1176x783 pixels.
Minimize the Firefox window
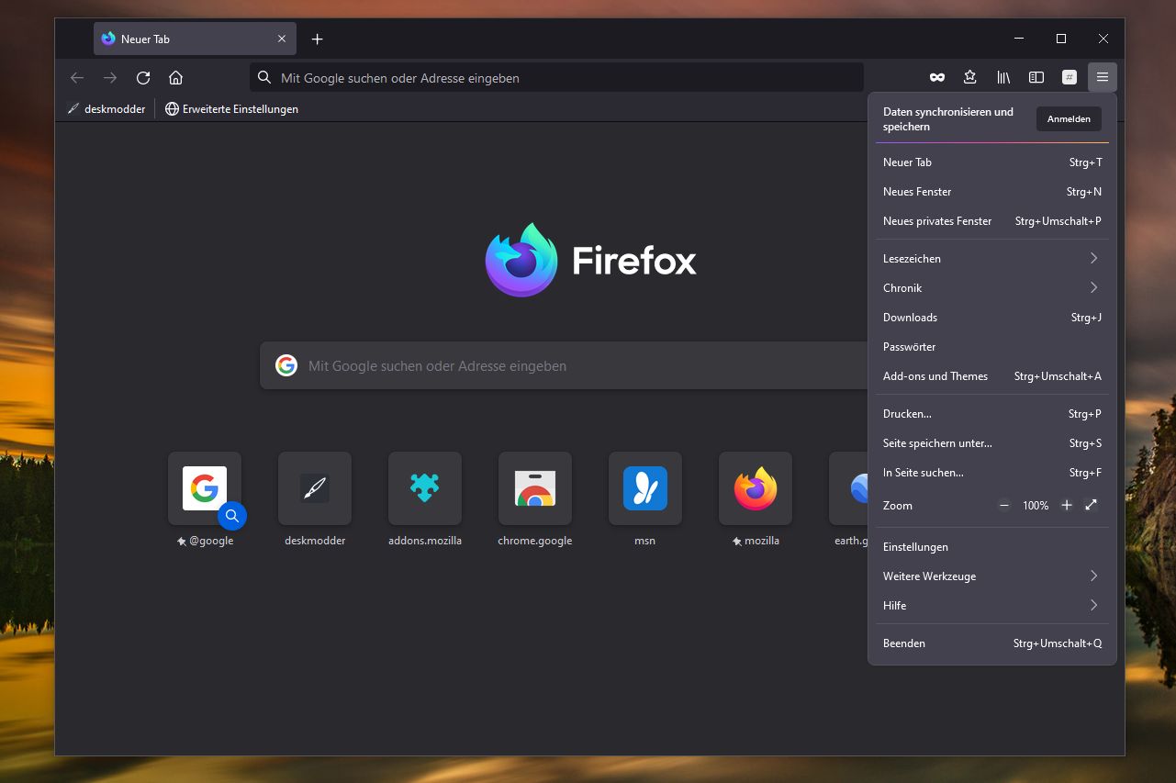1019,39
